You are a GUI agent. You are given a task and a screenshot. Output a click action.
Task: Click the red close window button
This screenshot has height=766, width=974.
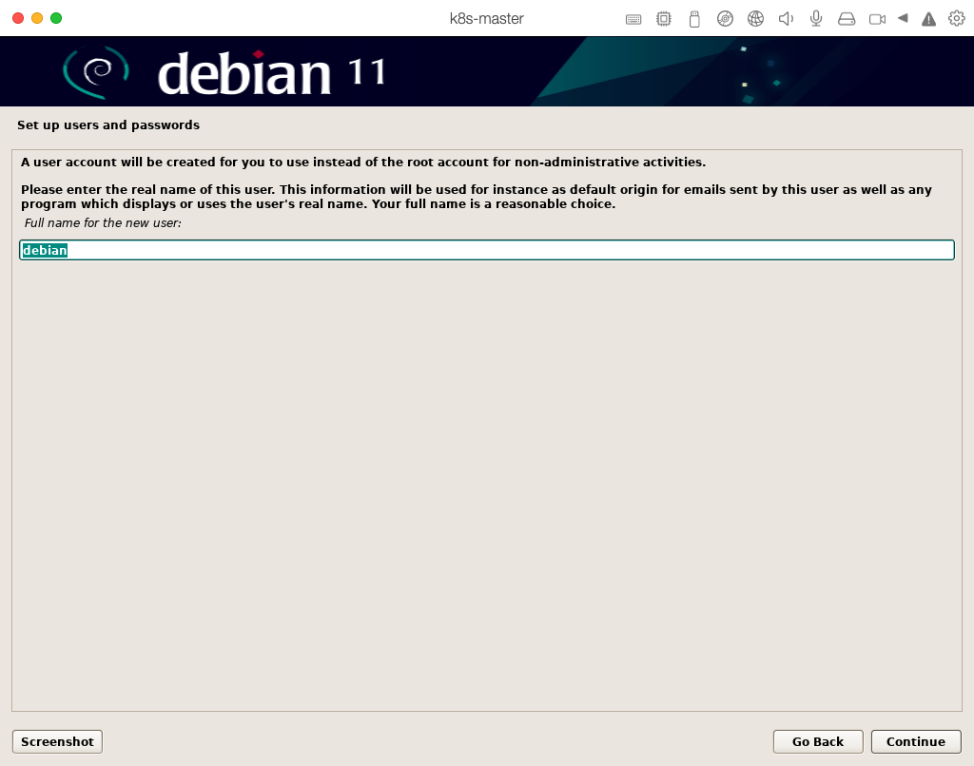18,18
